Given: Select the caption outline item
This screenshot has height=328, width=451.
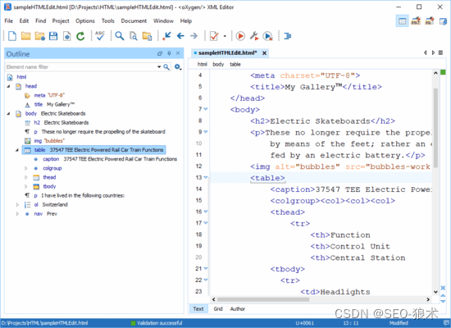Looking at the screenshot, I should (x=105, y=159).
